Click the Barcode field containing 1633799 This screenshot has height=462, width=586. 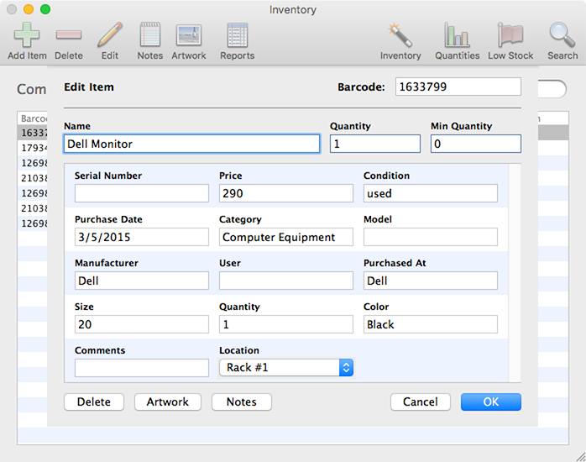point(458,87)
